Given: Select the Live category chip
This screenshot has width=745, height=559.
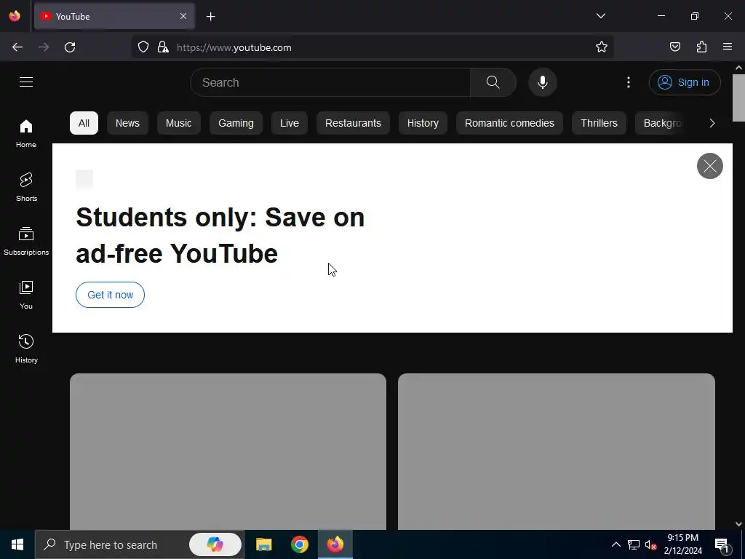Looking at the screenshot, I should 290,123.
